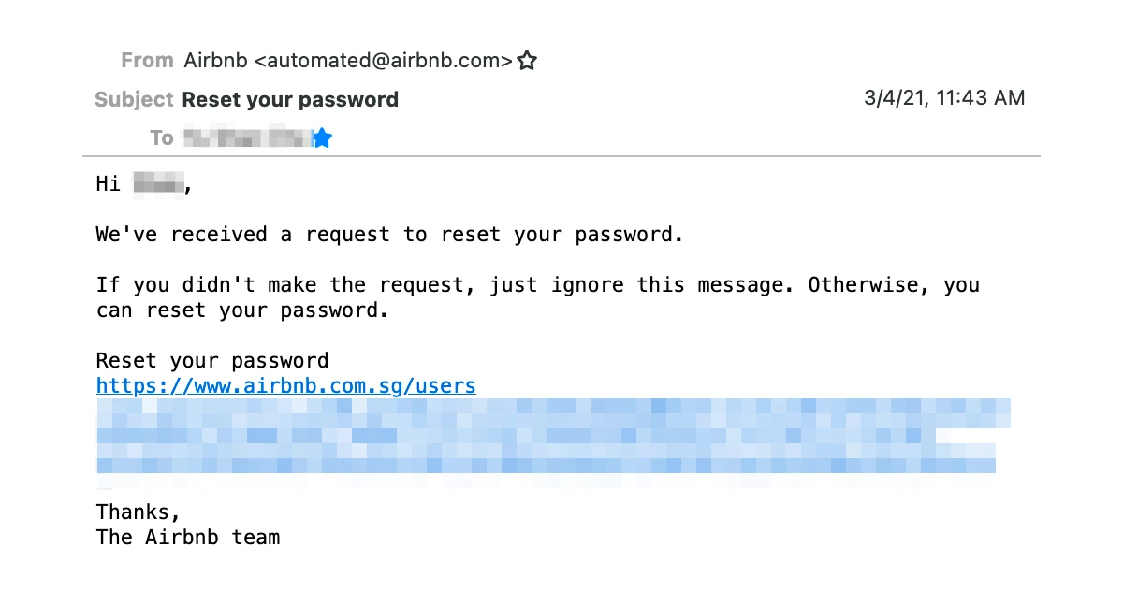This screenshot has width=1123, height=591.
Task: Click the date 3/4/21, 11:43 AM
Action: [944, 97]
